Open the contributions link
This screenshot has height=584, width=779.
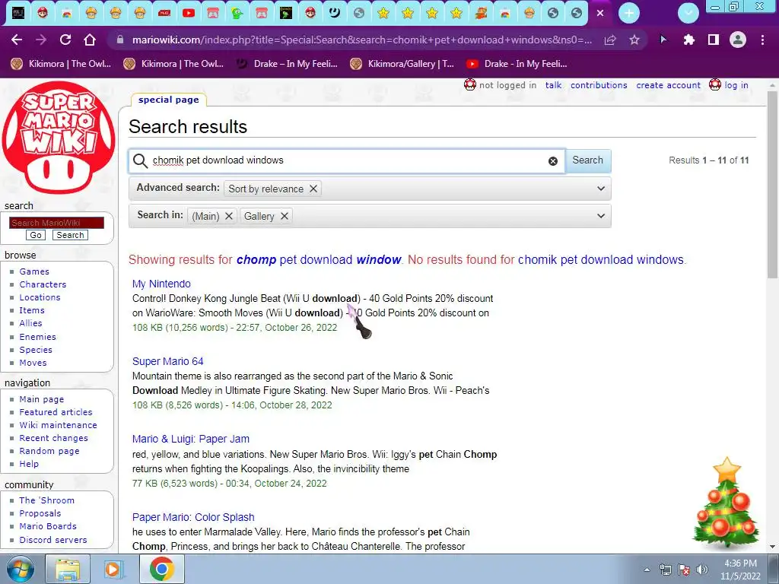coord(599,85)
